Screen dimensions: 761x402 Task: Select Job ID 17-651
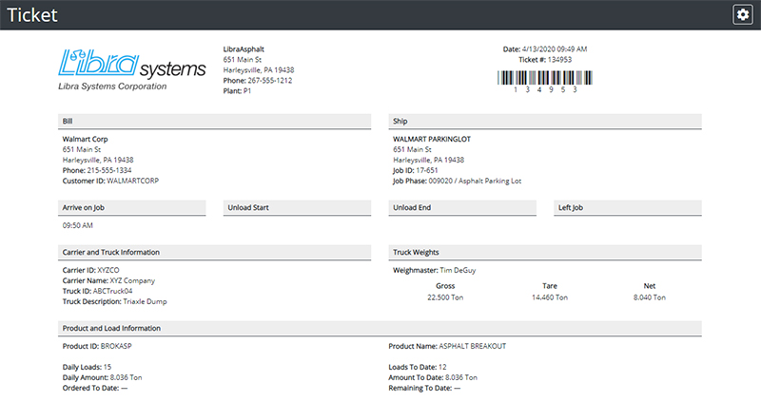[x=416, y=170]
